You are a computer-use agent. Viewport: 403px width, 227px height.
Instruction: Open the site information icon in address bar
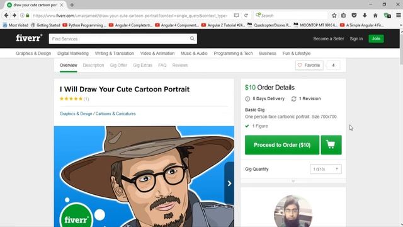click(23, 15)
